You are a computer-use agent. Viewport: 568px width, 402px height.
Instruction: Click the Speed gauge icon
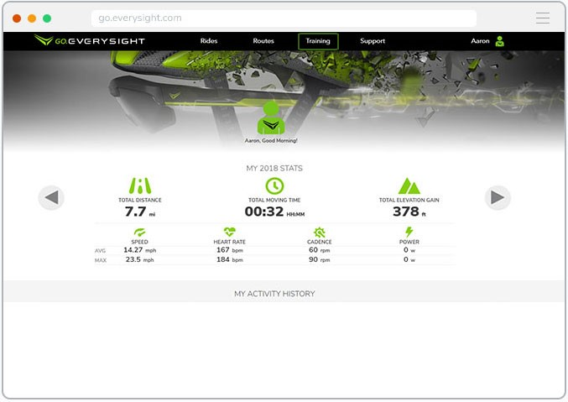pyautogui.click(x=139, y=232)
